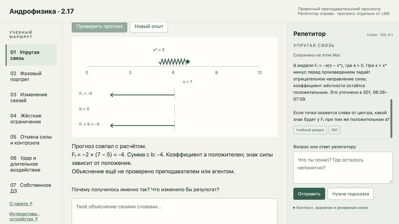Viewport: 399px width, 224px height.
Task: Click the Вопрос или ответ репетитору label
Action: point(324,147)
